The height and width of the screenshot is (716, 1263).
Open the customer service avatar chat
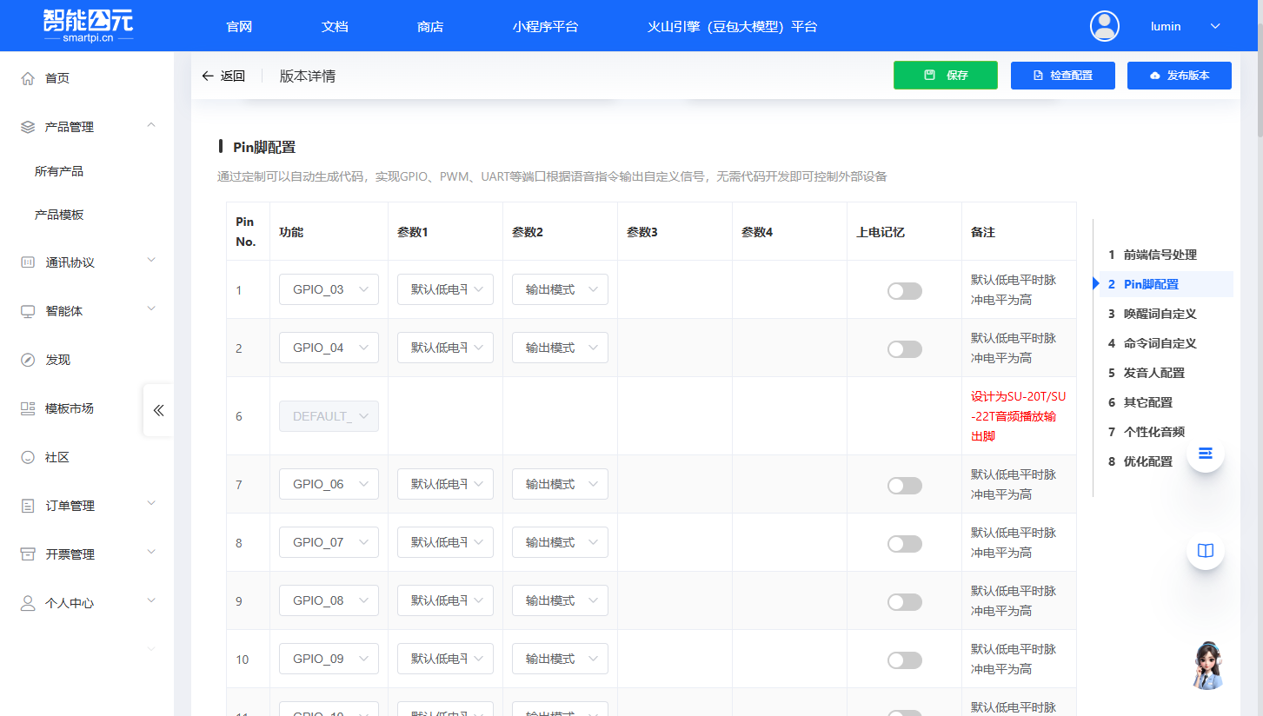(x=1206, y=666)
